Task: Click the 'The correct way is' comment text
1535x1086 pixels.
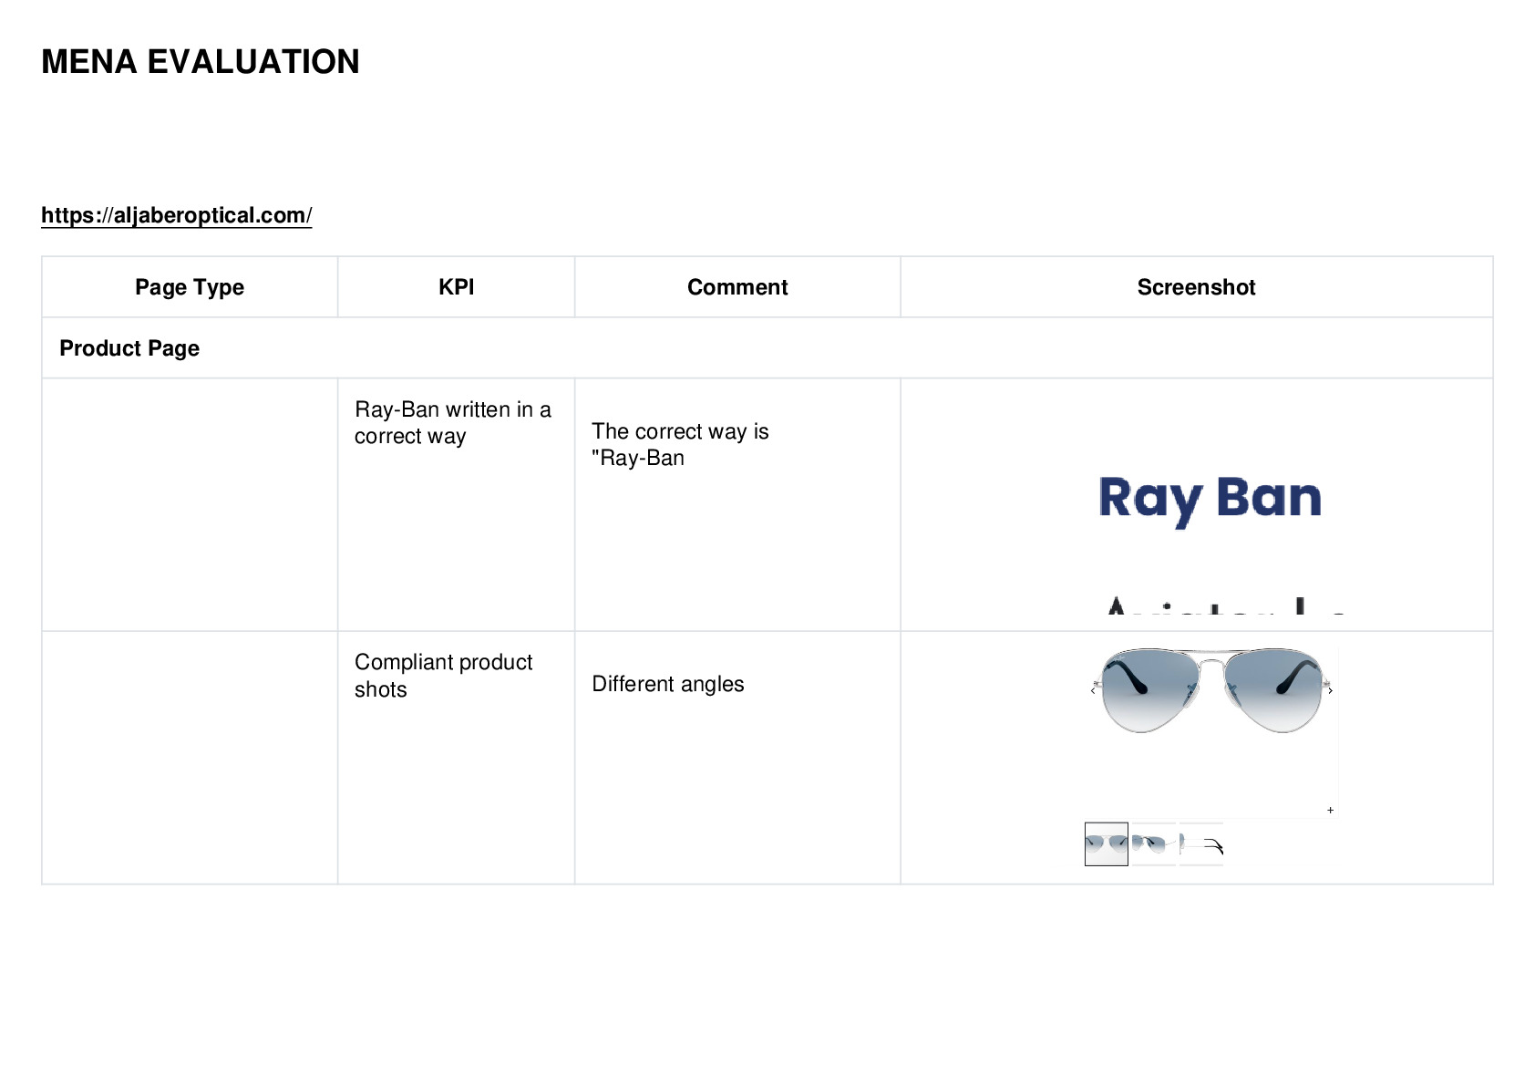Action: pyautogui.click(x=680, y=431)
